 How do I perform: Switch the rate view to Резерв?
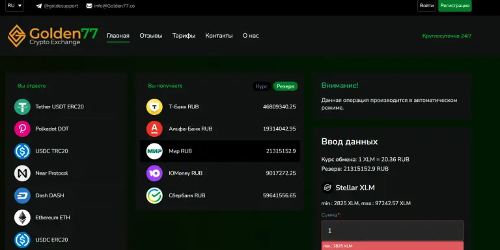(x=285, y=86)
